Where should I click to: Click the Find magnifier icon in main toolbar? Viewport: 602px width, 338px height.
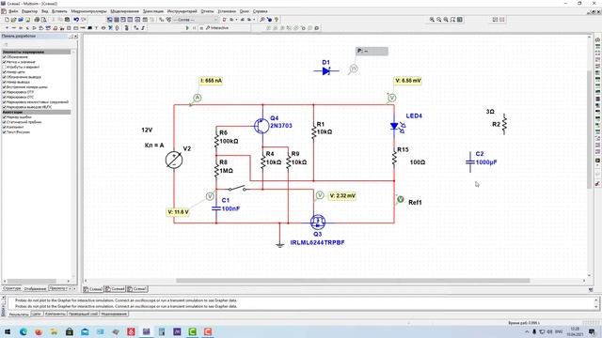pyautogui.click(x=262, y=20)
